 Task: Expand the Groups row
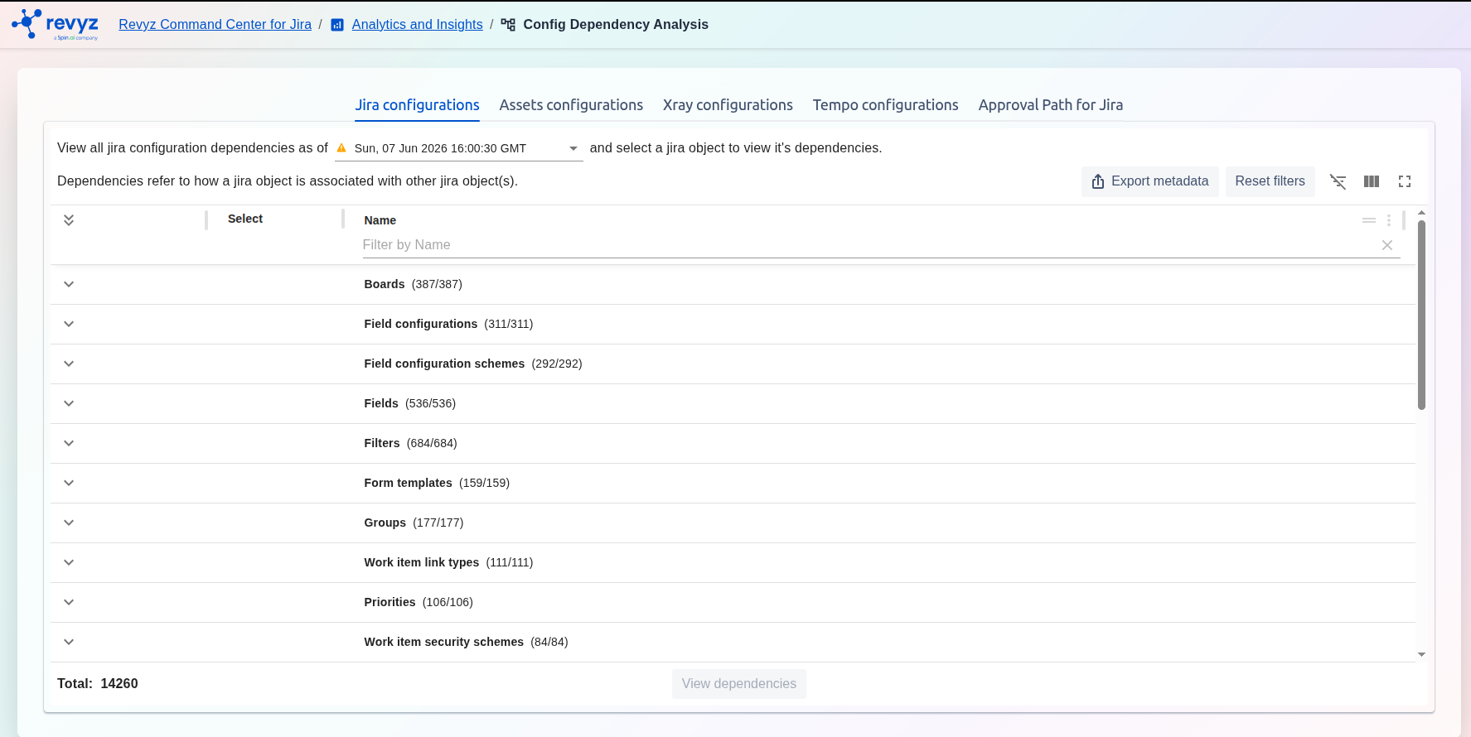coord(69,523)
